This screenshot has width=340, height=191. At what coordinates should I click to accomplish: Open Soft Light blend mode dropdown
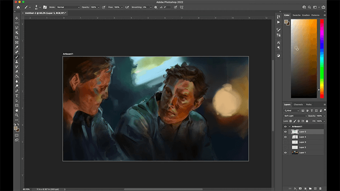click(x=295, y=116)
